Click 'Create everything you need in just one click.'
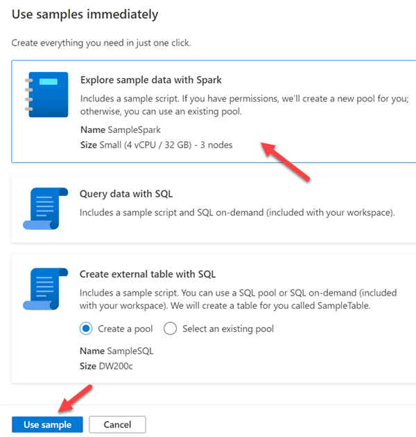This screenshot has width=416, height=437. pos(101,43)
